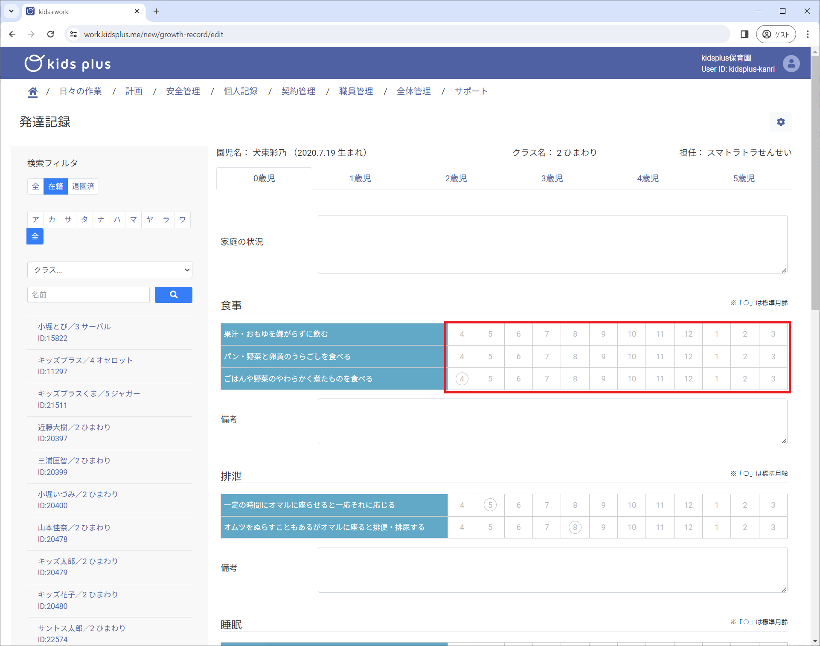Image resolution: width=820 pixels, height=646 pixels.
Task: Filter names by ナ kana
Action: (101, 220)
